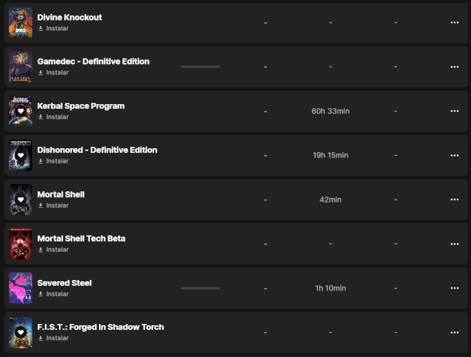Click the Gamedec progress bar
471x357 pixels.
click(200, 66)
